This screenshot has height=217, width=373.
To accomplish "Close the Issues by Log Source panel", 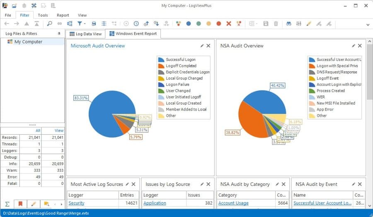I will pyautogui.click(x=208, y=184).
